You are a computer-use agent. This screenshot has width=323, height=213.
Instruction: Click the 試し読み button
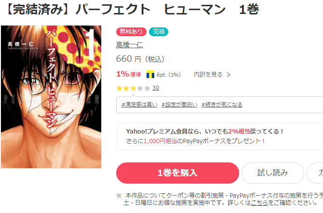[273, 173]
